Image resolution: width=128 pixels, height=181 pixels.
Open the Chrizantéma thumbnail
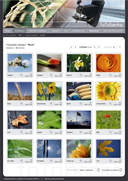point(109,91)
